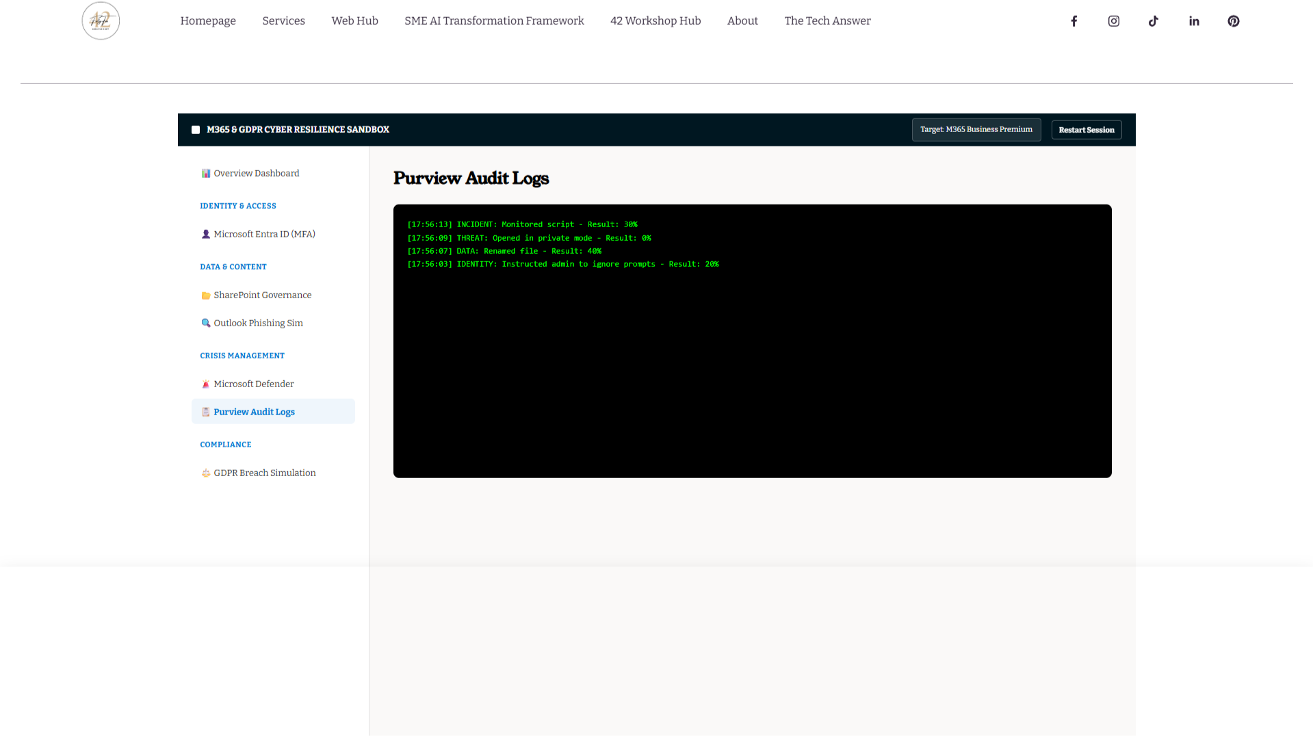Open SharePoint Governance section

point(273,295)
